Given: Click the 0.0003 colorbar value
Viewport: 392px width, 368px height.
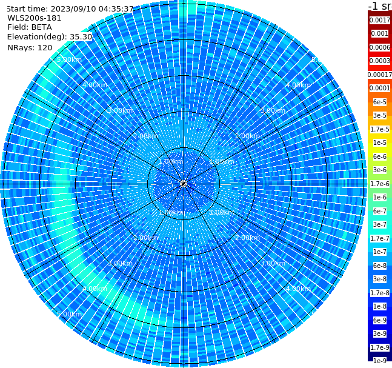Looking at the screenshot, I should coord(380,61).
